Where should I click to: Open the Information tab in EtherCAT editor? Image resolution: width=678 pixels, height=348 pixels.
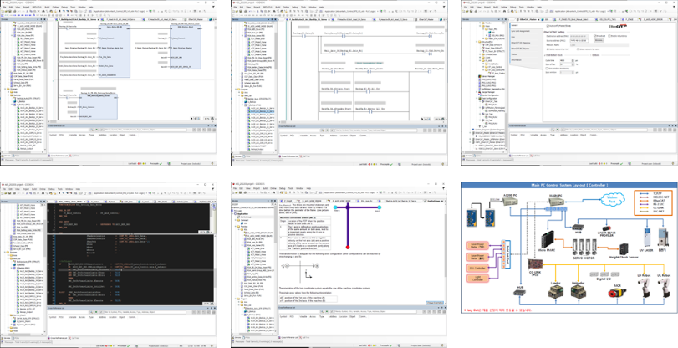(517, 60)
